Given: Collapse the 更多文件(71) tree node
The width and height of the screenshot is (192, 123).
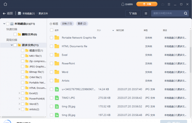Looking at the screenshot, I should (x=12, y=45).
